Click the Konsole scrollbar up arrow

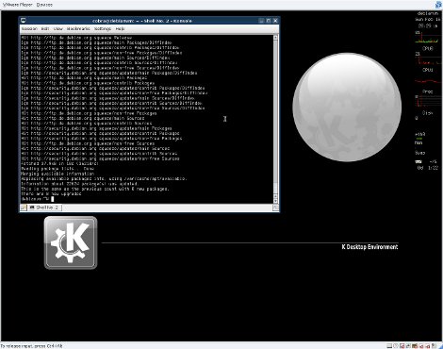[275, 37]
